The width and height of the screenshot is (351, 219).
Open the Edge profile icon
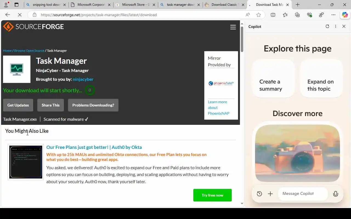[6, 5]
